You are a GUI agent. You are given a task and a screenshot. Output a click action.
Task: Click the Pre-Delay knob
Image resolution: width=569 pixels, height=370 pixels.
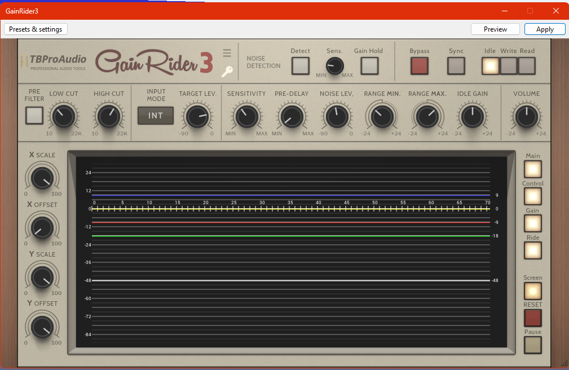(x=292, y=117)
